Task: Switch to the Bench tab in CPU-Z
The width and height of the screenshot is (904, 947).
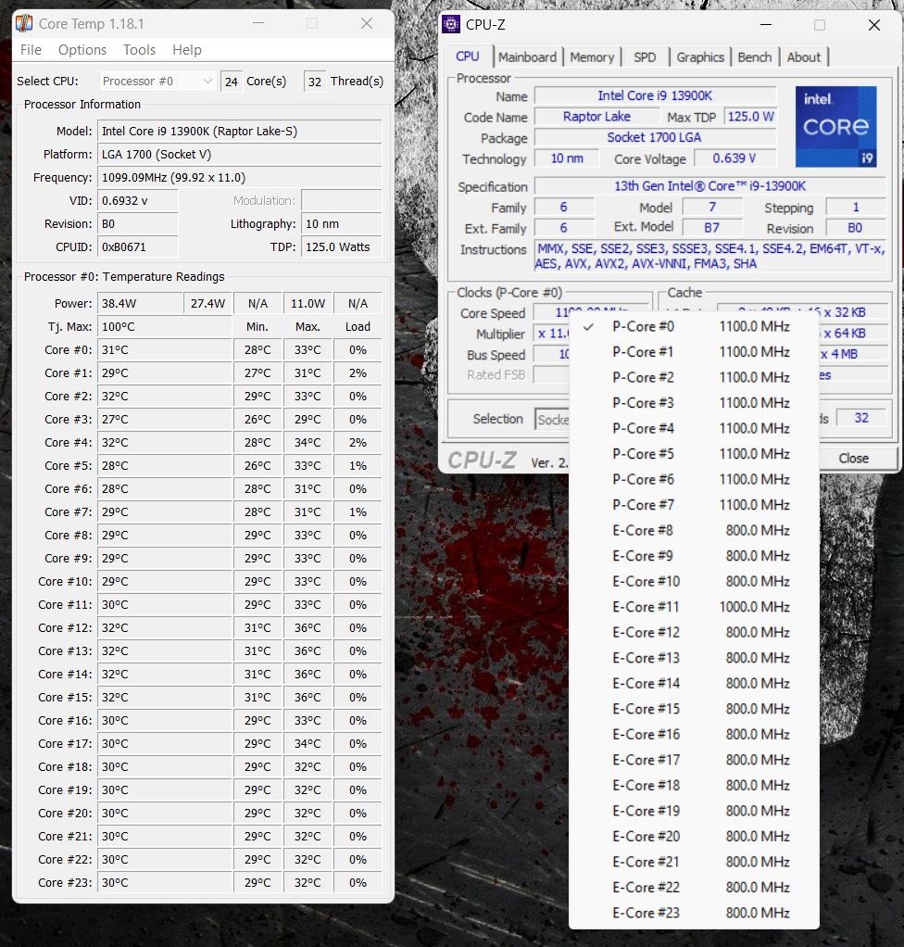Action: pos(754,57)
